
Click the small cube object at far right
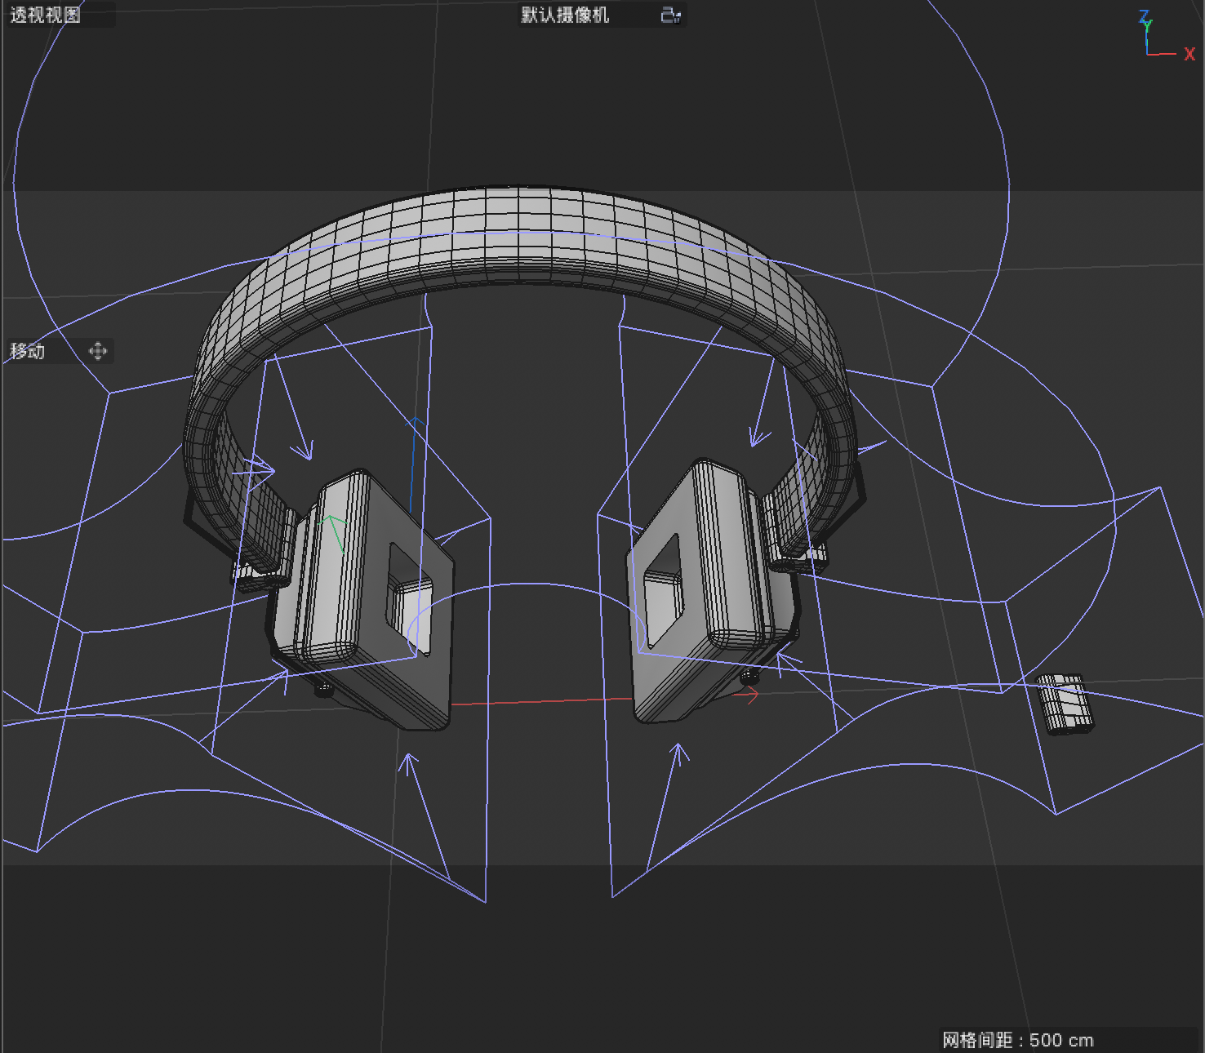1064,702
